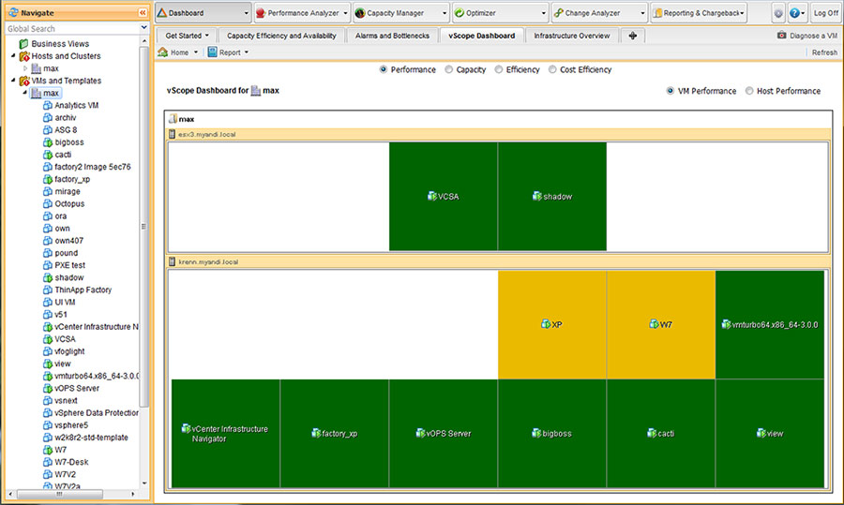Switch to Infrastructure Overview tab
Viewport: 844px width, 505px height.
pyautogui.click(x=572, y=36)
